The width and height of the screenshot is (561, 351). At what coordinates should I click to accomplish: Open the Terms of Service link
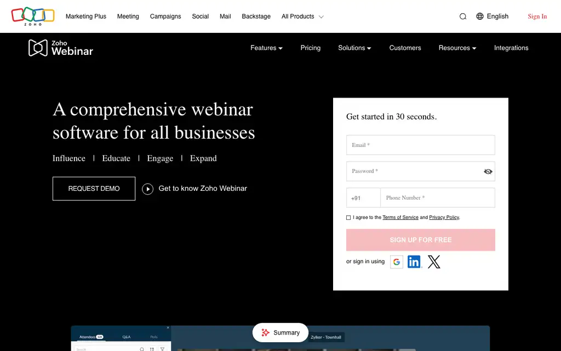pos(400,217)
